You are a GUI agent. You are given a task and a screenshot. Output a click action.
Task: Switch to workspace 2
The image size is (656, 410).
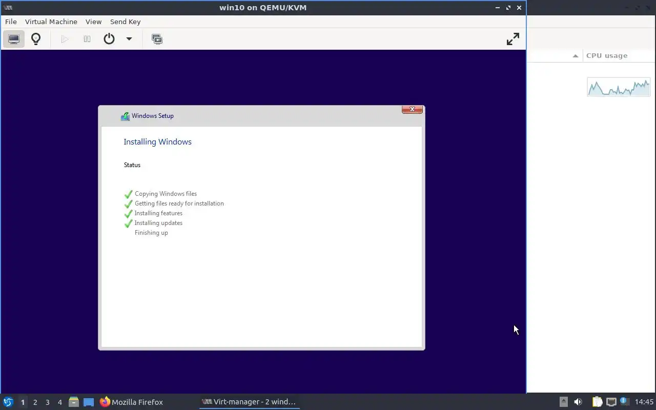click(x=35, y=402)
